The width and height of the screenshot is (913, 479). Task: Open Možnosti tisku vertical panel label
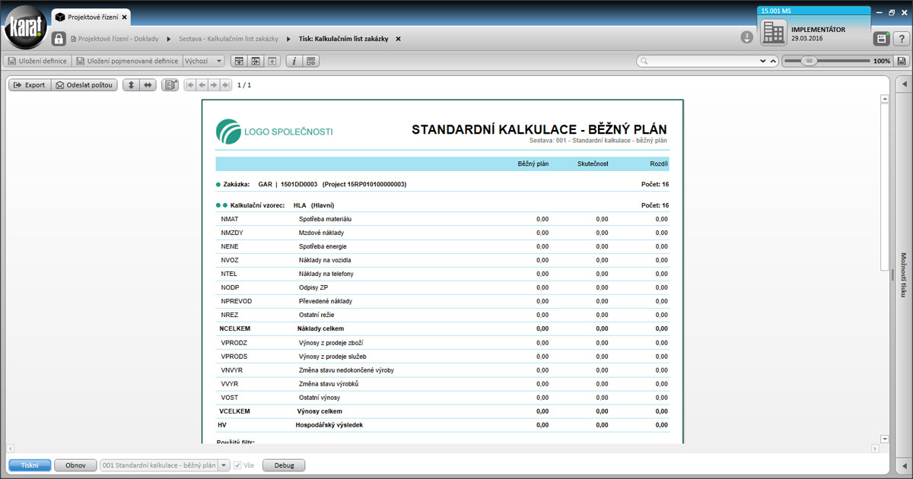pos(903,274)
